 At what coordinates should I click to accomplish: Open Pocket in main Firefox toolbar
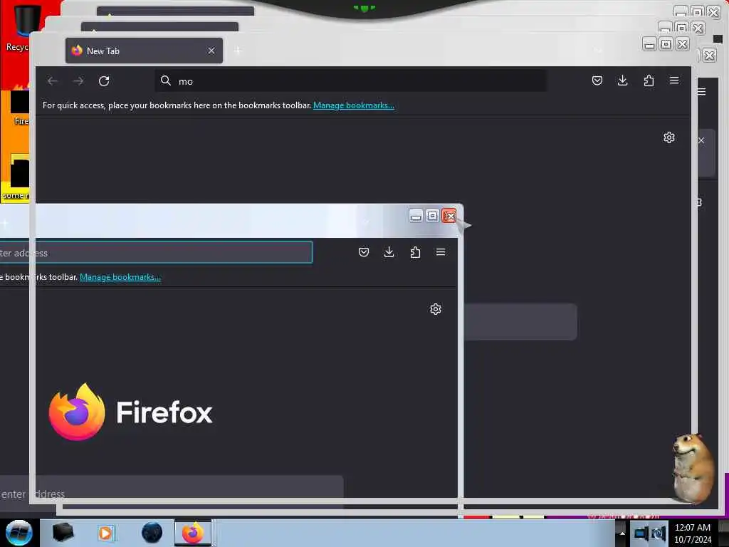coord(597,81)
